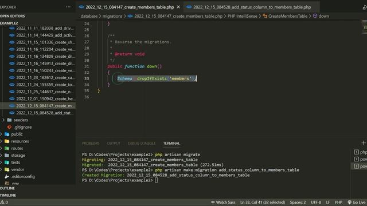Open 2022_11_25_144637_create_n... migration file

(x=45, y=92)
